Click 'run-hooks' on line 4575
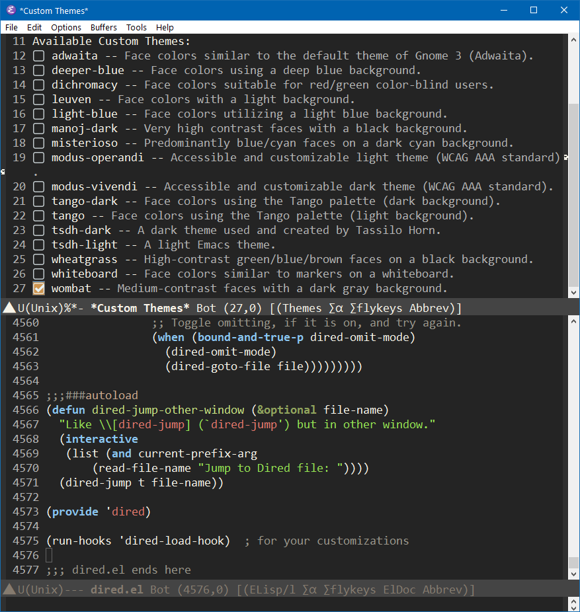 pos(81,541)
